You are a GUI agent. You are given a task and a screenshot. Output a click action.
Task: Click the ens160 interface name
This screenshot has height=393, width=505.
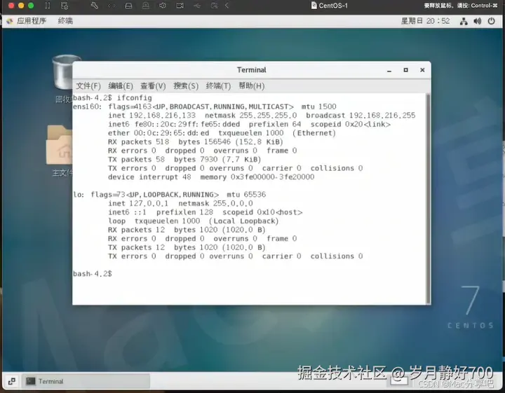tap(87, 106)
